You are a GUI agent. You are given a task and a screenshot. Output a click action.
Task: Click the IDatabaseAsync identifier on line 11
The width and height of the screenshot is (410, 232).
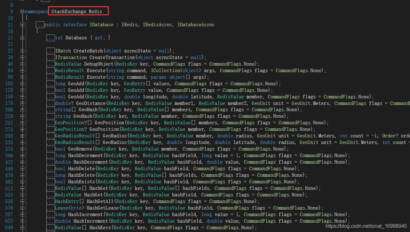197,24
